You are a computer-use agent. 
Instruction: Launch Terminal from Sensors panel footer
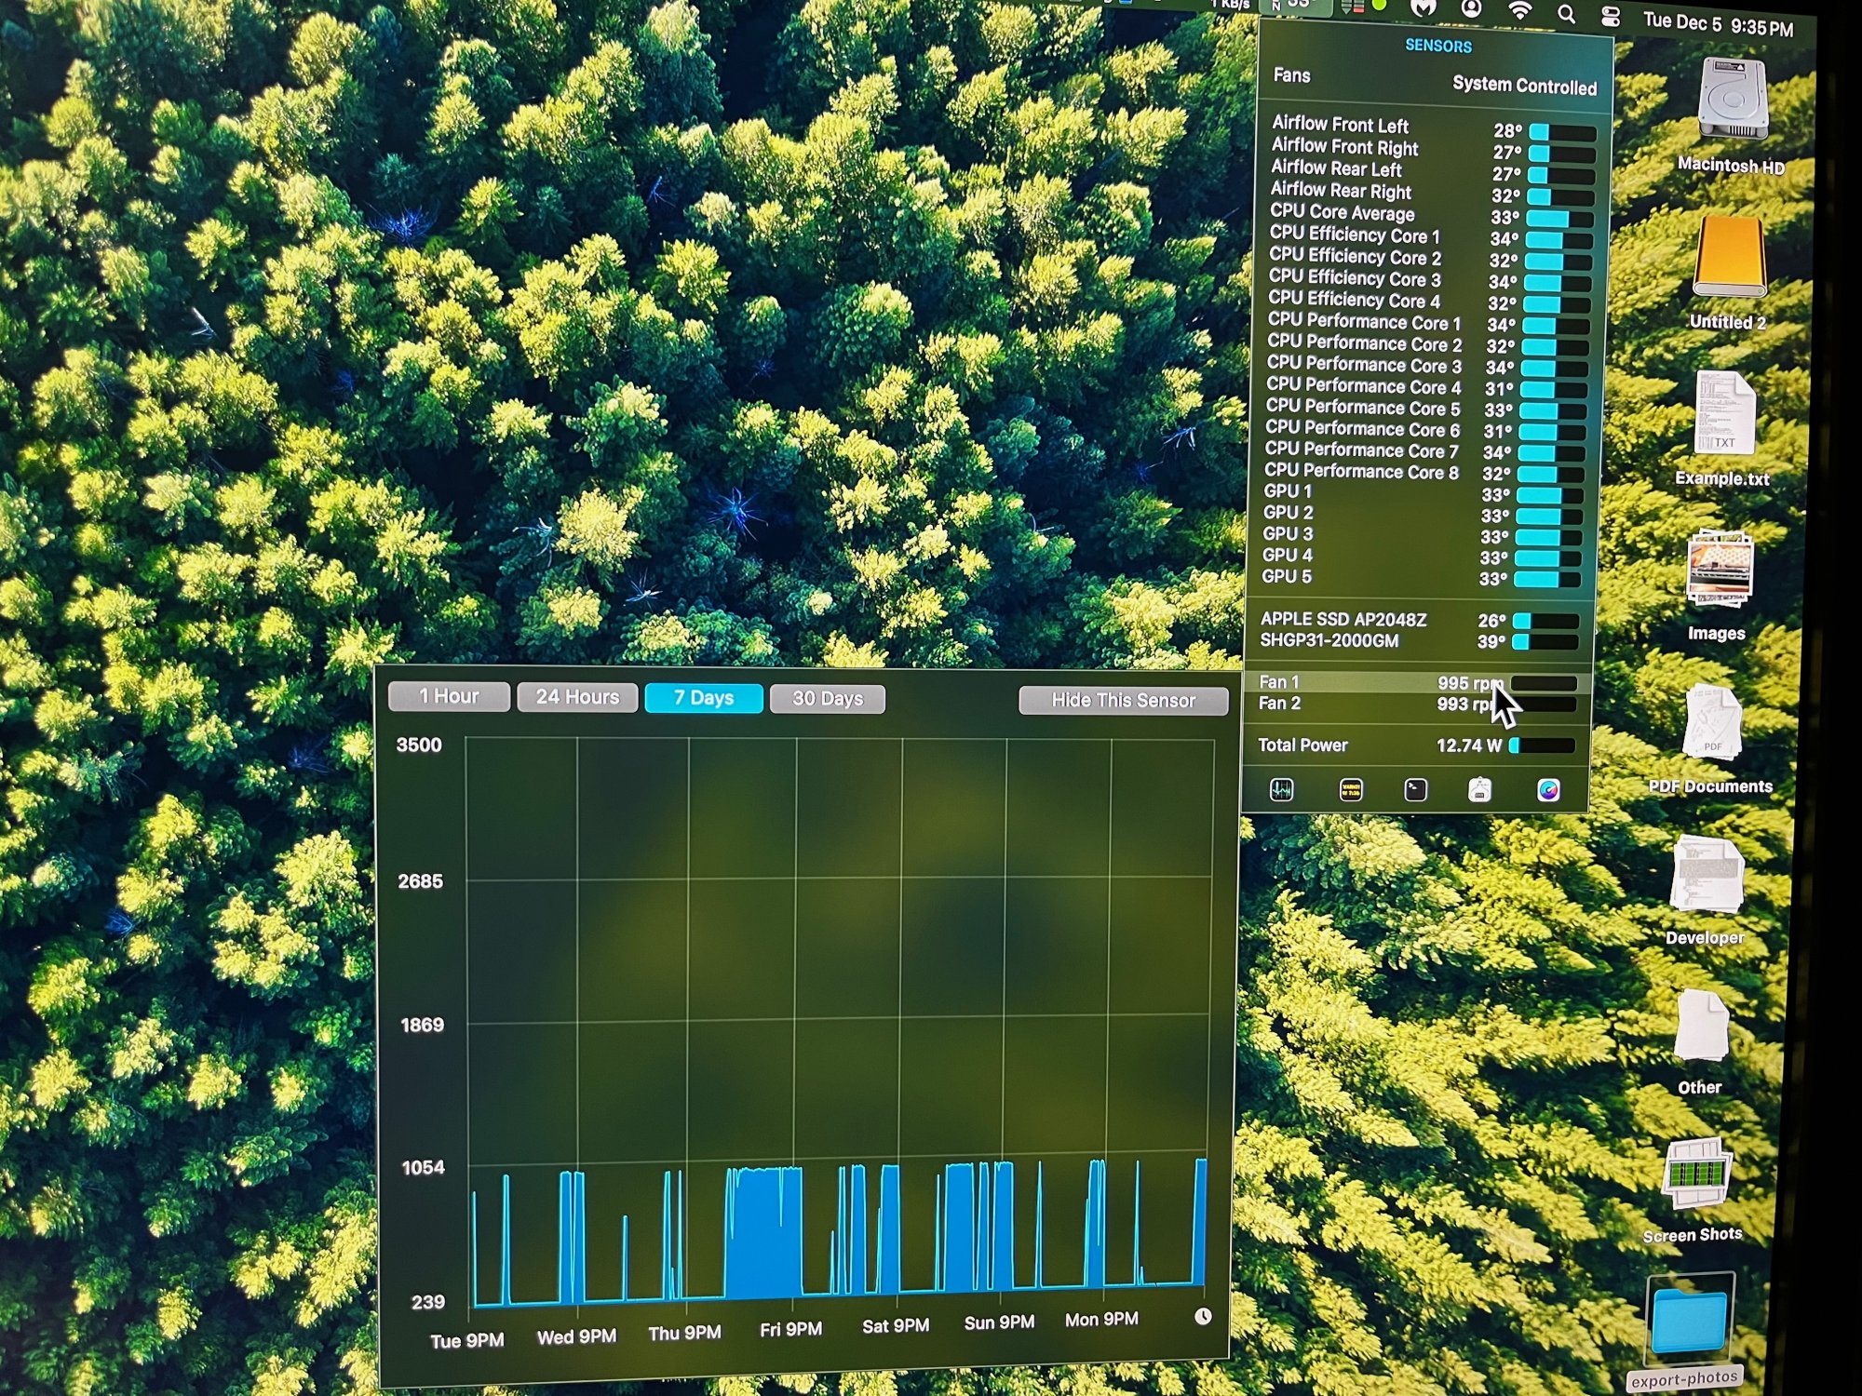[x=1415, y=790]
